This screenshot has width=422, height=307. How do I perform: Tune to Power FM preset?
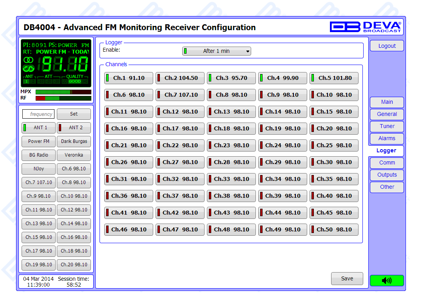(39, 141)
